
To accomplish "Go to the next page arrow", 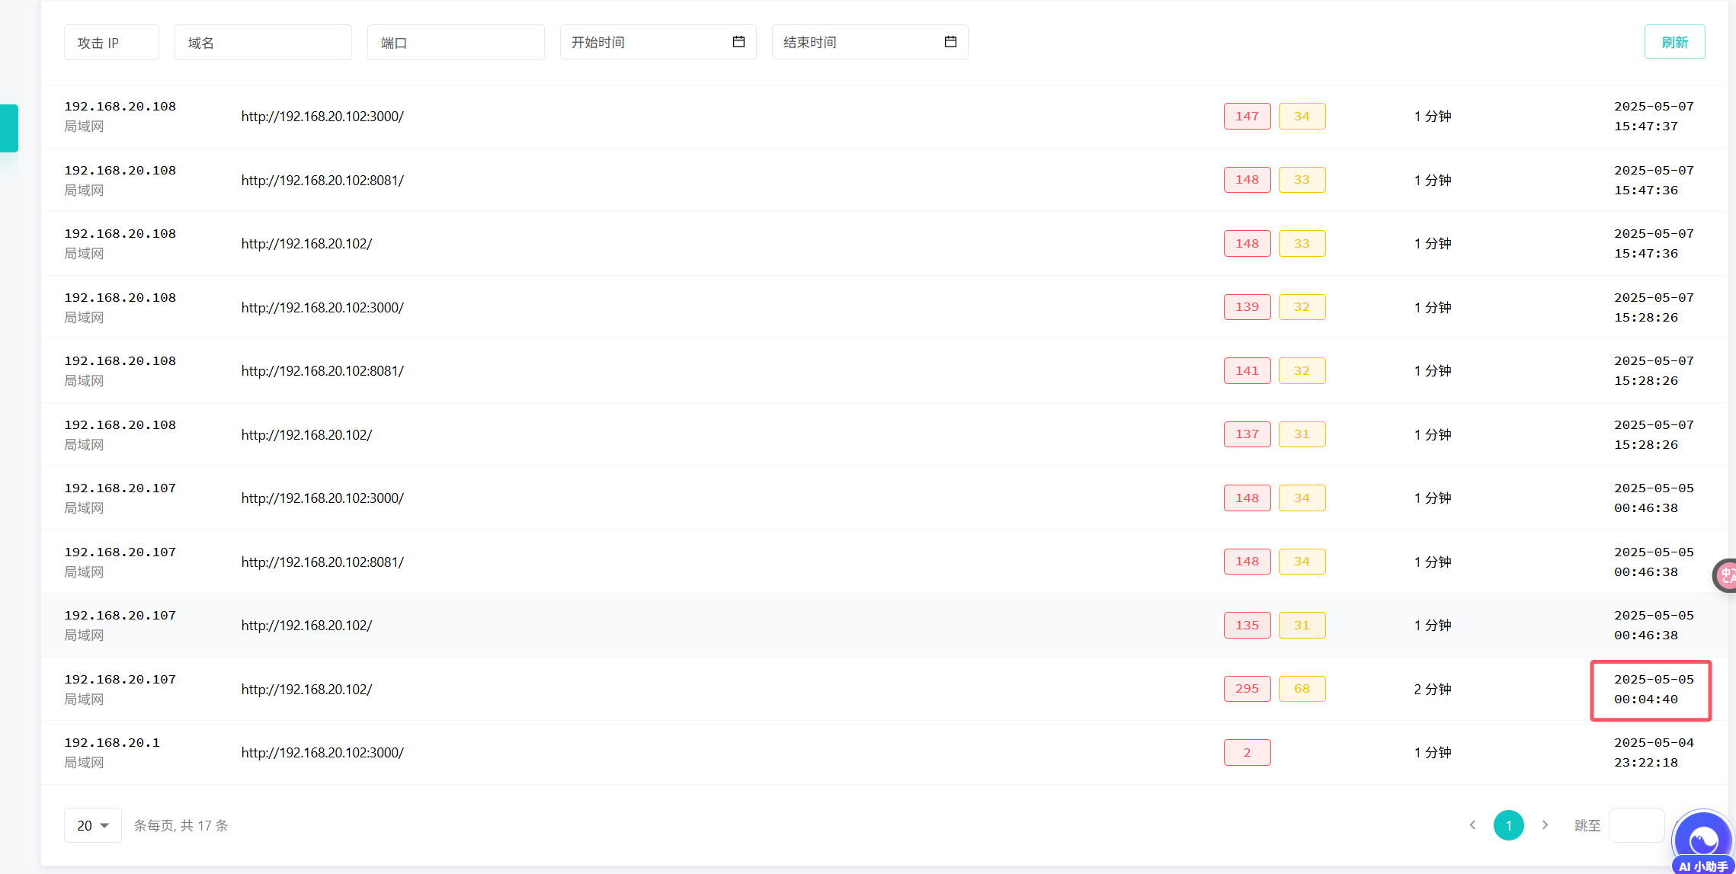I will click(1545, 825).
